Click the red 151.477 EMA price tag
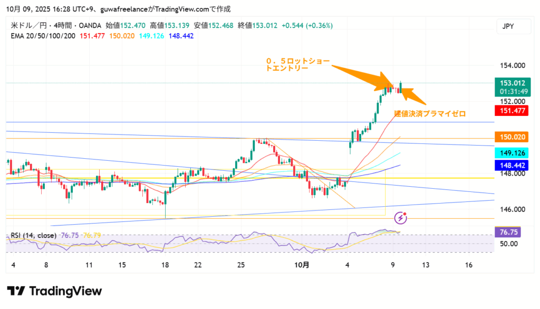540x309 pixels. (512, 110)
